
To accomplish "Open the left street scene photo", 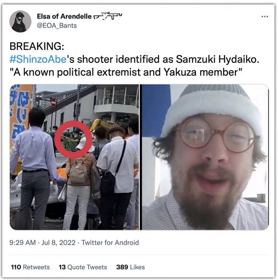I will pyautogui.click(x=74, y=157).
